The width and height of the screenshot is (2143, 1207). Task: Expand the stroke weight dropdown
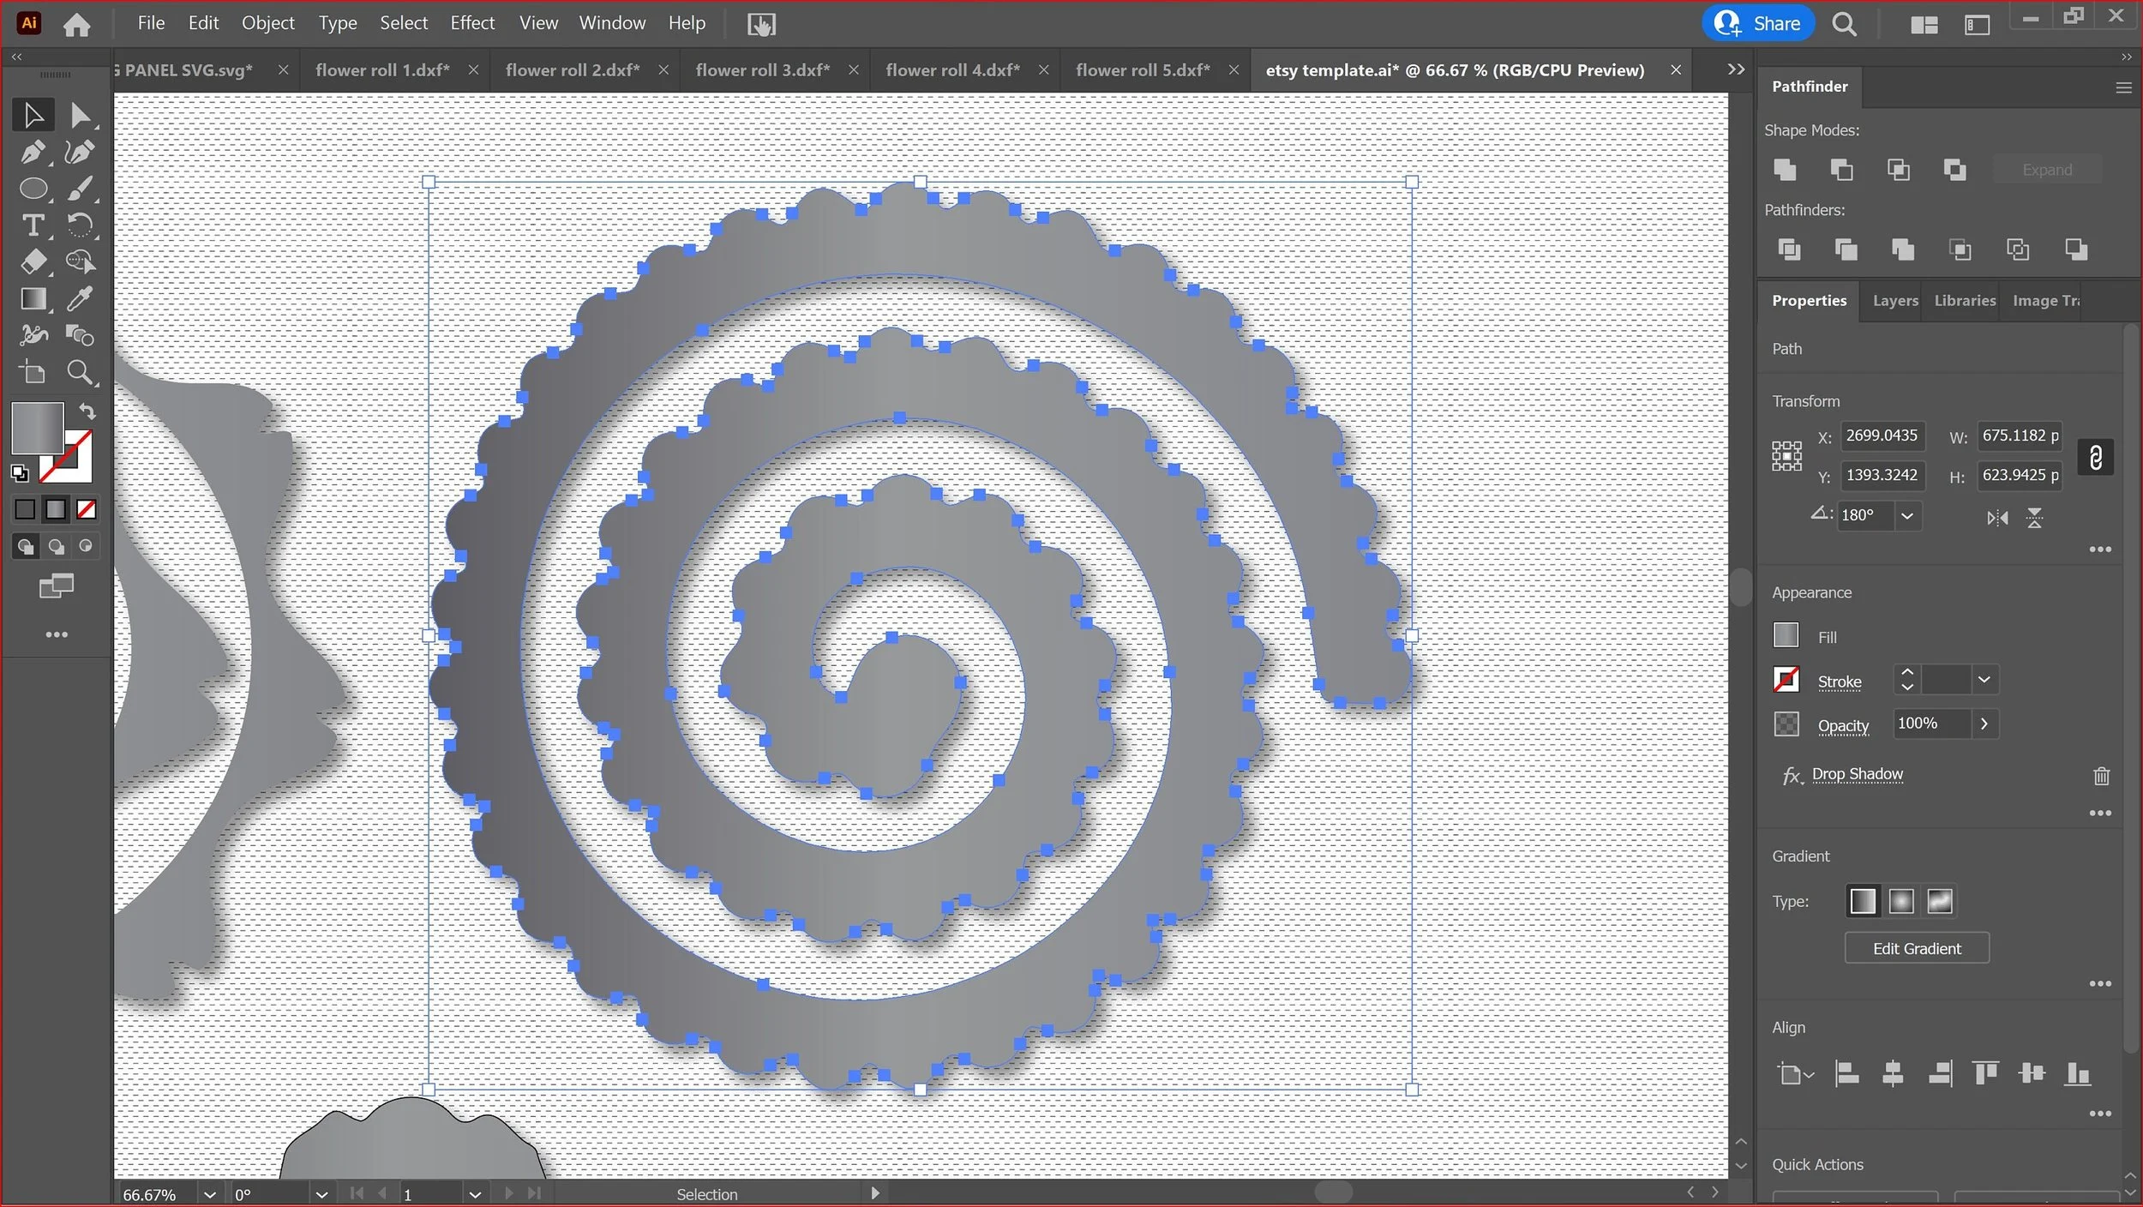pyautogui.click(x=1984, y=680)
